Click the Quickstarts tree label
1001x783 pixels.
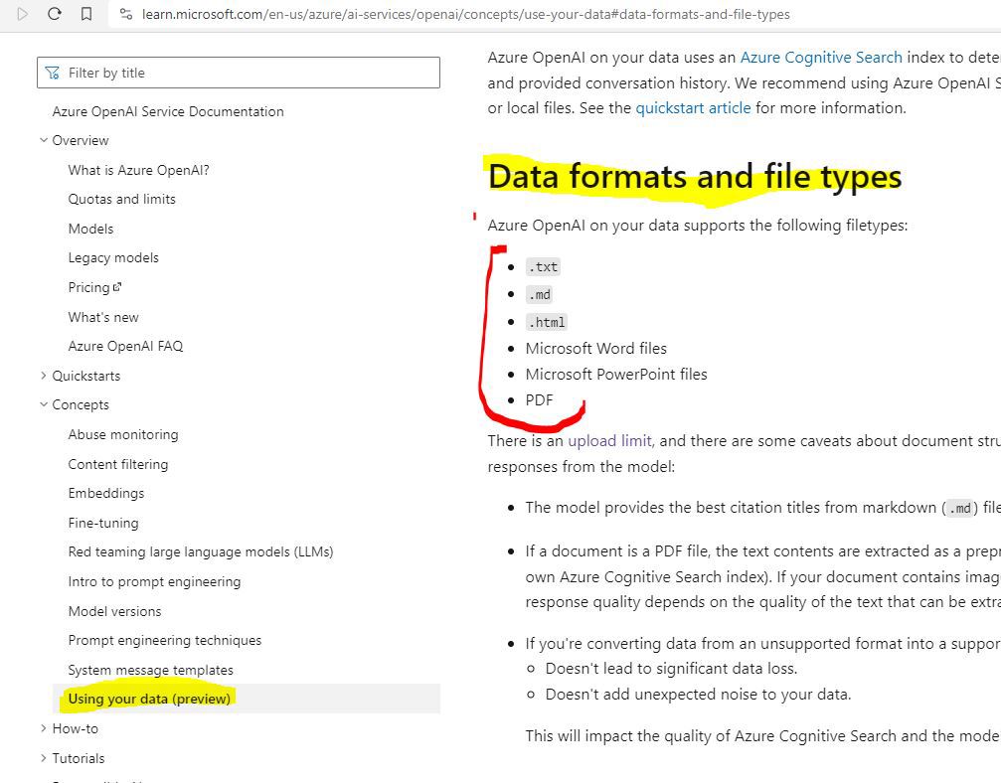pos(86,376)
